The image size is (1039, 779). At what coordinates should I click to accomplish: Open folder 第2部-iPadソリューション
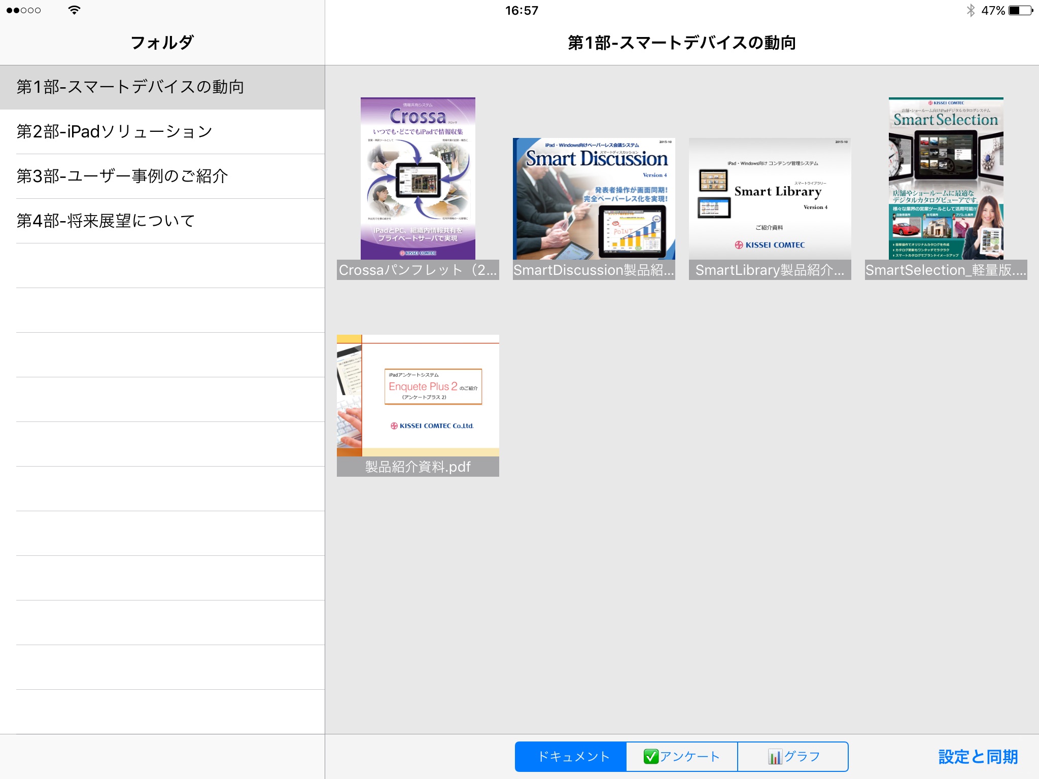(x=162, y=132)
